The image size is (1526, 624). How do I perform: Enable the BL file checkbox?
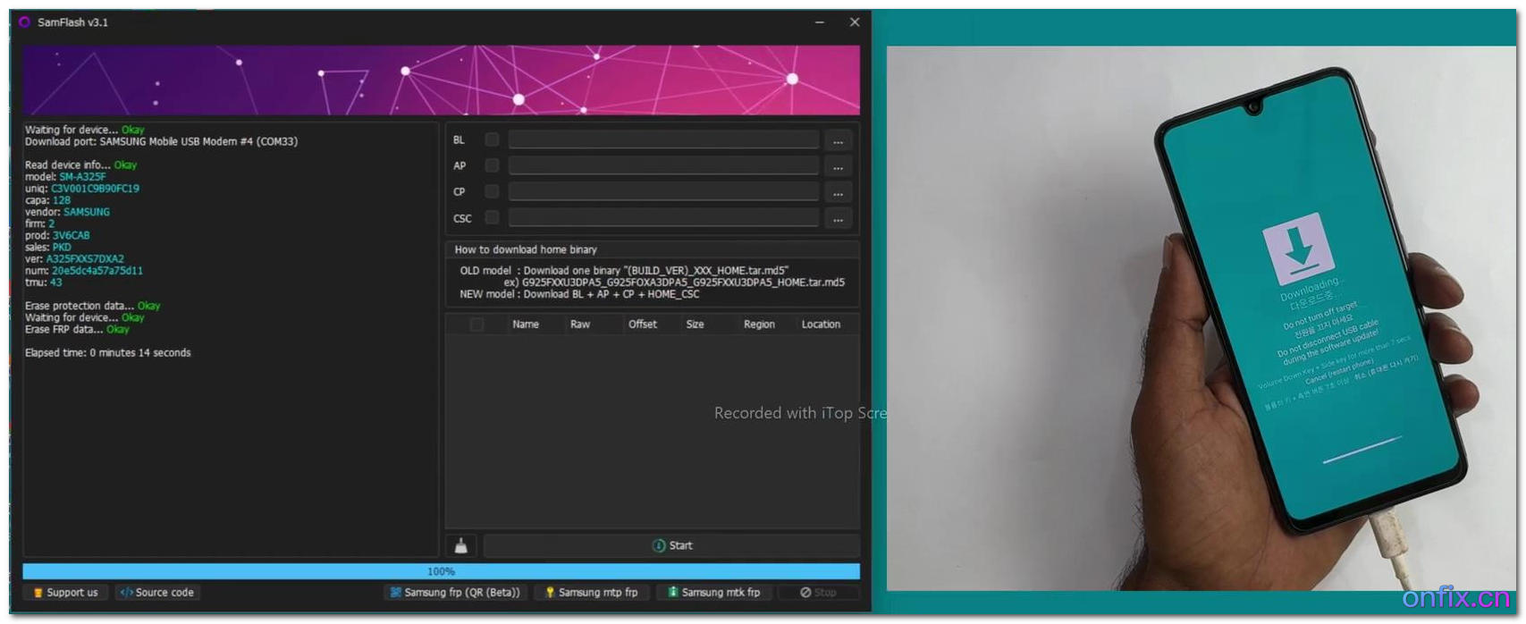(492, 139)
